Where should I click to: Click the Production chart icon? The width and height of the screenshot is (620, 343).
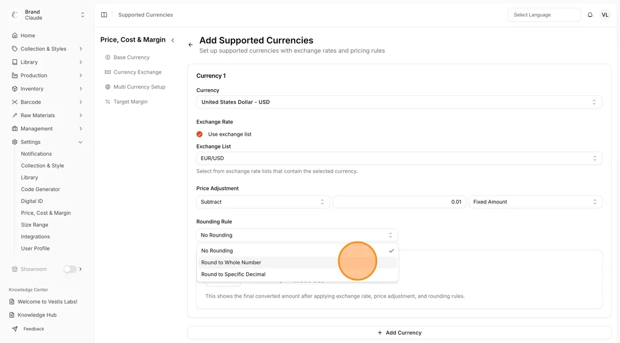pyautogui.click(x=14, y=75)
